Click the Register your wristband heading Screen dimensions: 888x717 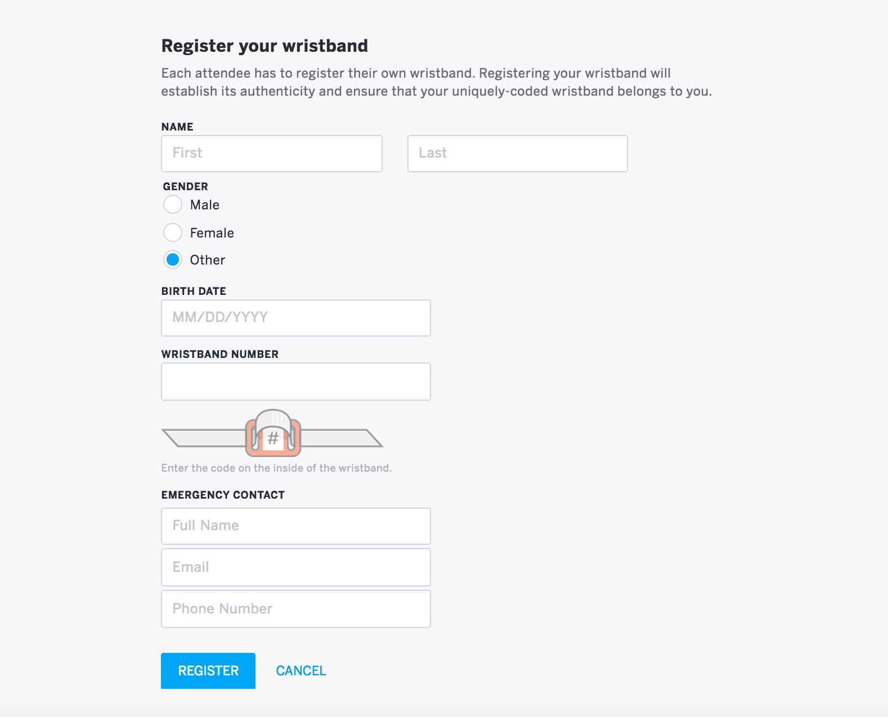click(x=264, y=46)
